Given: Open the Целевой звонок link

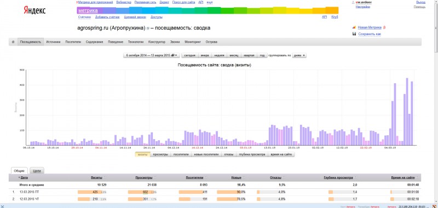Looking at the screenshot, I should point(135,17).
